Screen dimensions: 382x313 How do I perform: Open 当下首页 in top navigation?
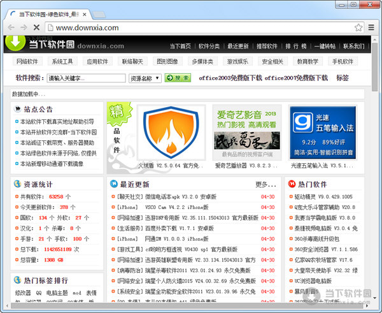click(x=180, y=46)
